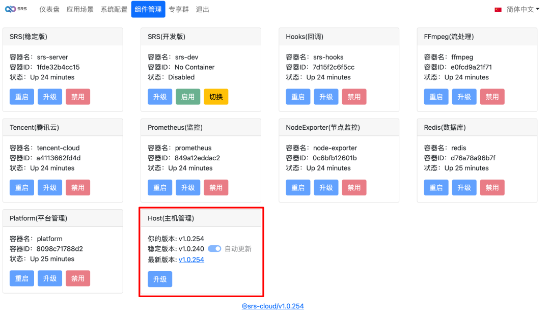Disable the Hooks(回调) component
Viewport: 550px width, 316px height.
click(354, 97)
